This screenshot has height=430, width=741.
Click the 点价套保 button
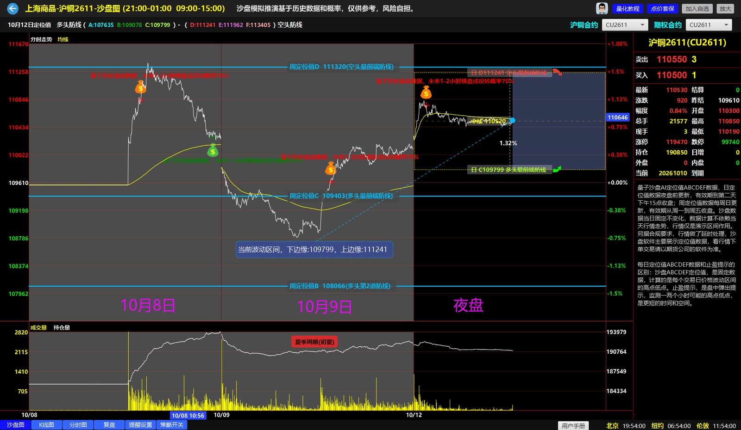663,9
